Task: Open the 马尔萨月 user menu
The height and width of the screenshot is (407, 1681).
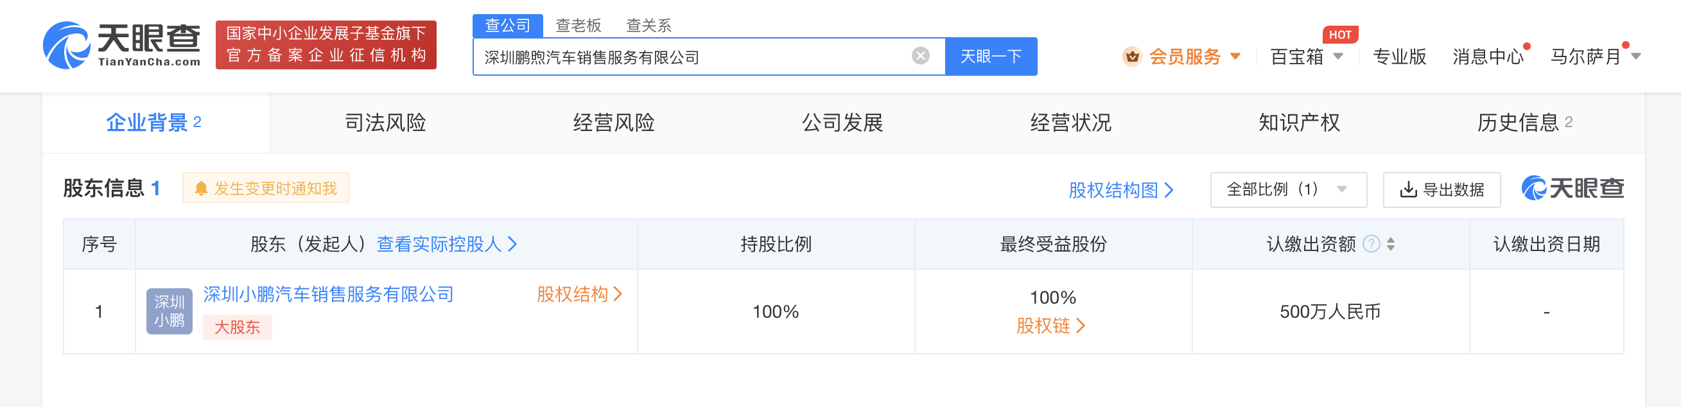Action: click(1635, 56)
